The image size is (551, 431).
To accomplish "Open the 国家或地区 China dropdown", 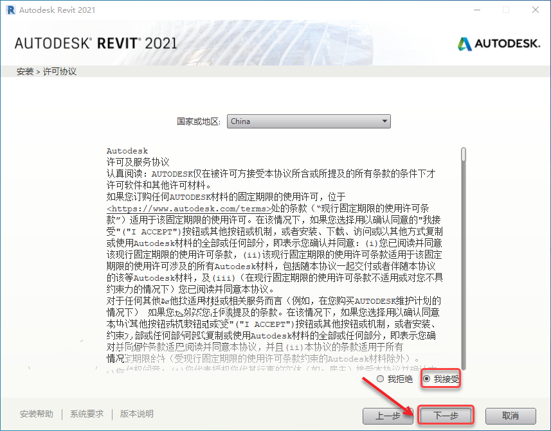I will pos(309,121).
